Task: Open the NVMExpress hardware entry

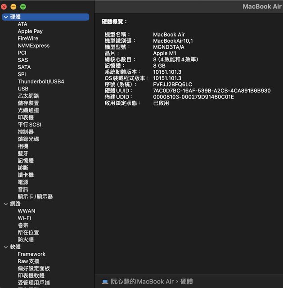Action: click(34, 45)
